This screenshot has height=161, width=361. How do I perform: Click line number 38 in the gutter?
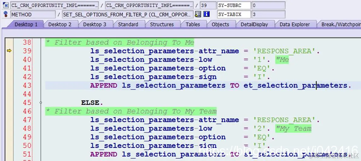[27, 42]
